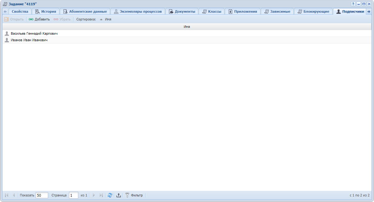This screenshot has height=202, width=374.
Task: Switch to the Классы tab
Action: click(212, 11)
